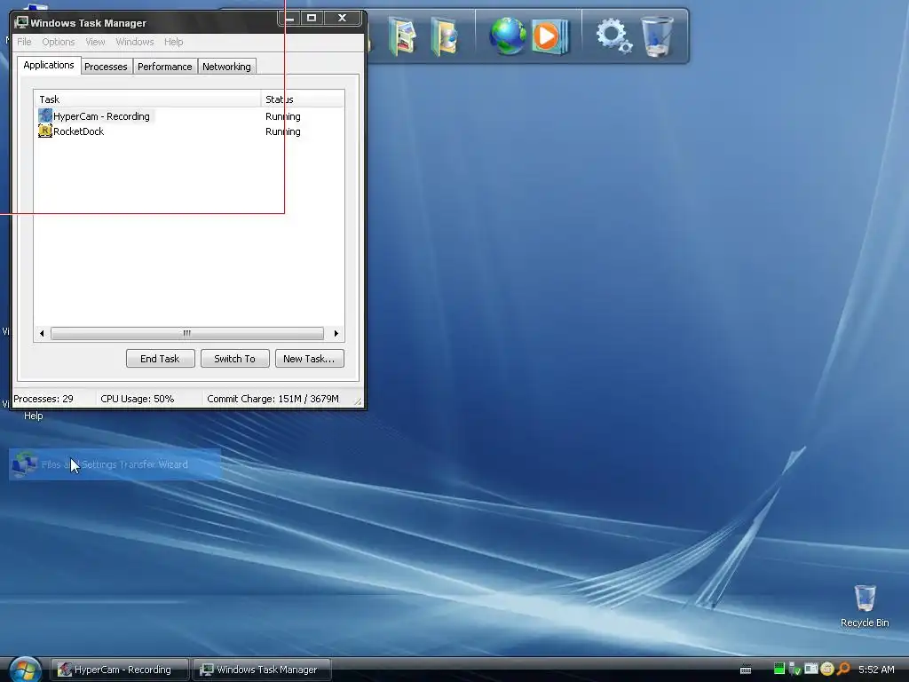Click the 5:52 AM system clock
This screenshot has height=682, width=909.
[876, 670]
